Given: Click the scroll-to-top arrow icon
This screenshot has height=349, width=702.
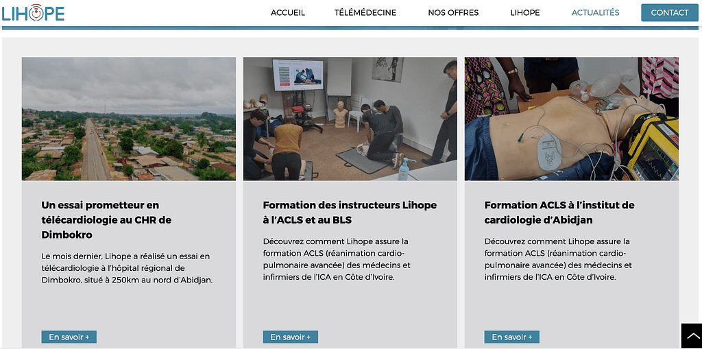Looking at the screenshot, I should click(692, 335).
